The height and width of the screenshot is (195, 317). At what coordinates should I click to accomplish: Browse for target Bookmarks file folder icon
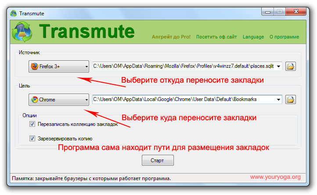[x=291, y=99]
